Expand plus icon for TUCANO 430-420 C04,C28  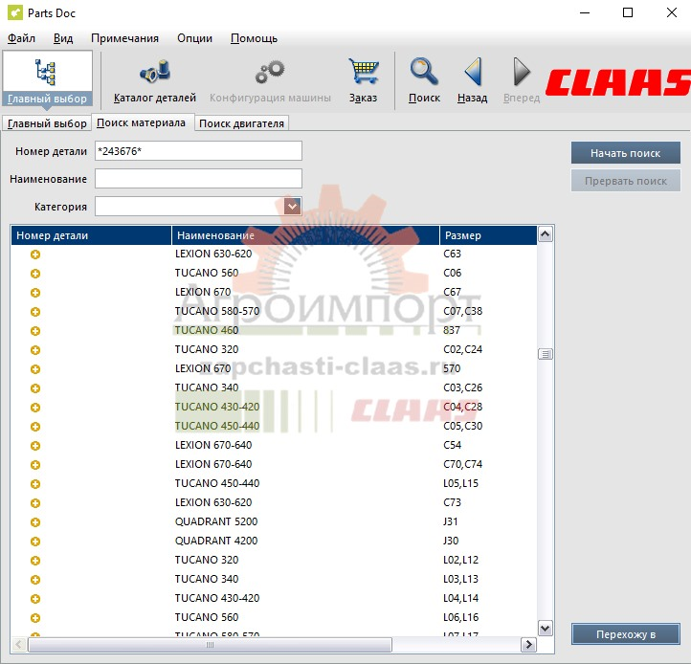point(35,408)
